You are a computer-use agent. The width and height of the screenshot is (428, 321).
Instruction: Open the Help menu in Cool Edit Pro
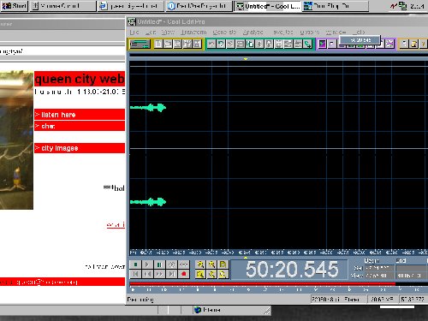(359, 33)
